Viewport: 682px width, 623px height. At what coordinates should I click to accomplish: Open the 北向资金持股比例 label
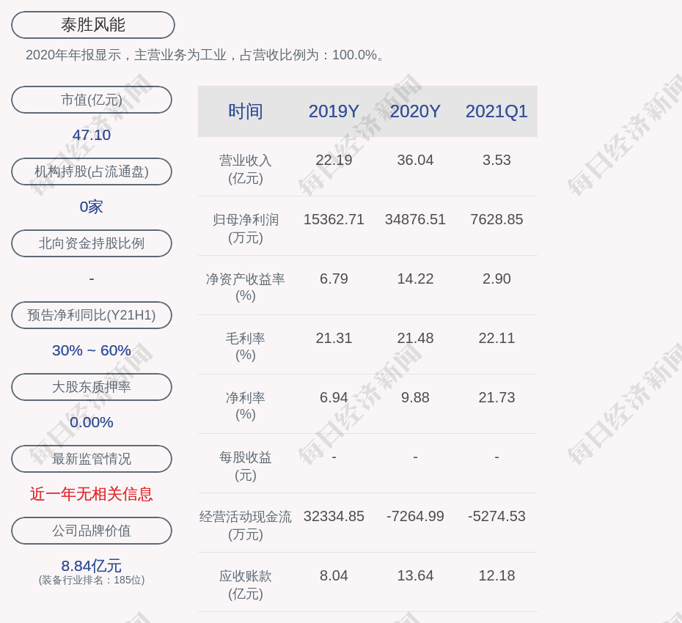(x=91, y=243)
